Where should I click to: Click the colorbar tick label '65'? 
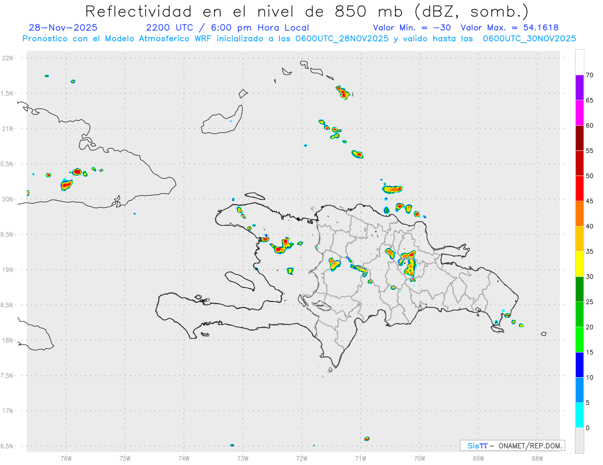pos(589,100)
